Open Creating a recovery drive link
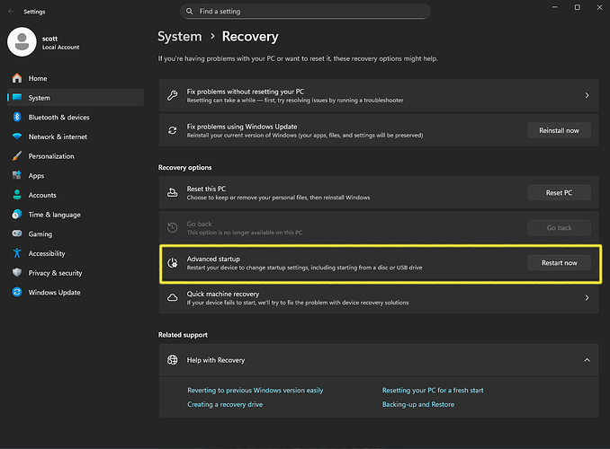The height and width of the screenshot is (449, 610). click(225, 404)
